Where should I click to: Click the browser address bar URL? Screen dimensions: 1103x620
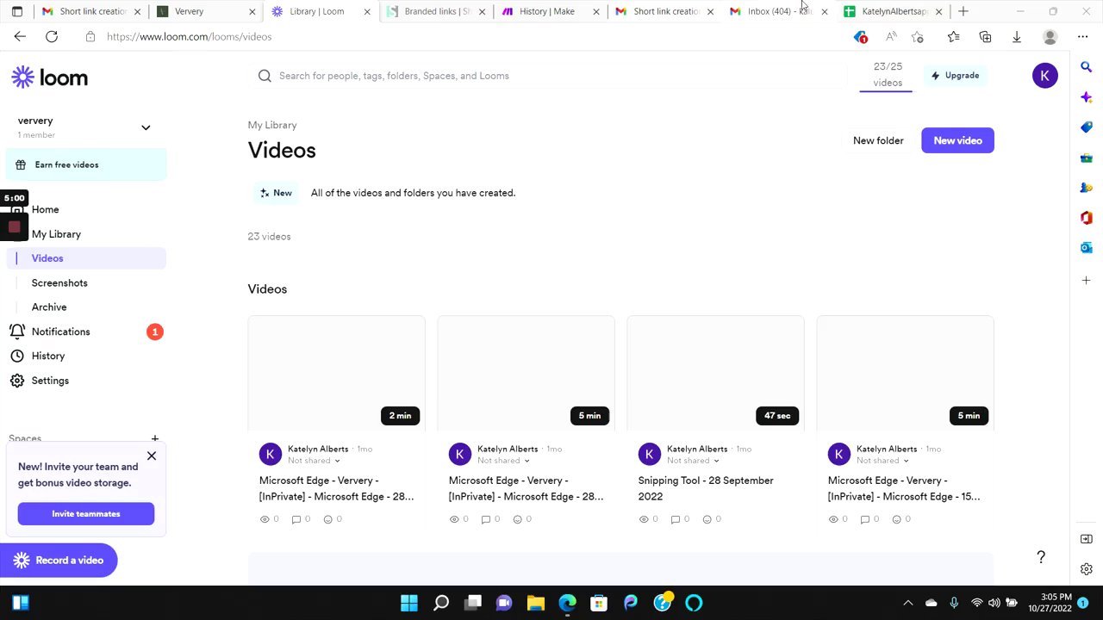189,37
